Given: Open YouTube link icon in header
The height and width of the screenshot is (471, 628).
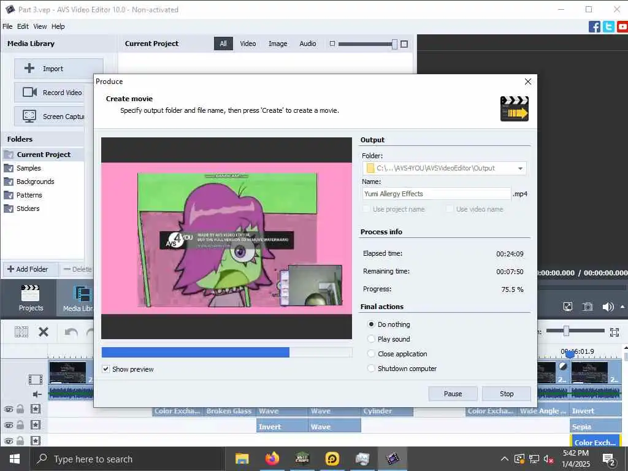Looking at the screenshot, I should (622, 27).
